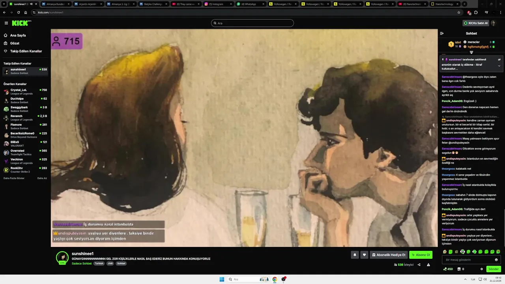
Task: Open Swaggybark recommended channel
Action: click(25, 109)
